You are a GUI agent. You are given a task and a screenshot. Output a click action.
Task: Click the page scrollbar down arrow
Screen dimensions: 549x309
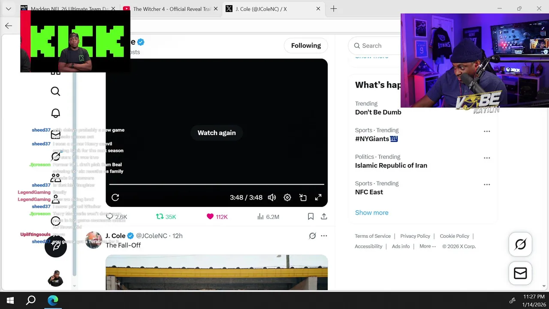pos(545,286)
